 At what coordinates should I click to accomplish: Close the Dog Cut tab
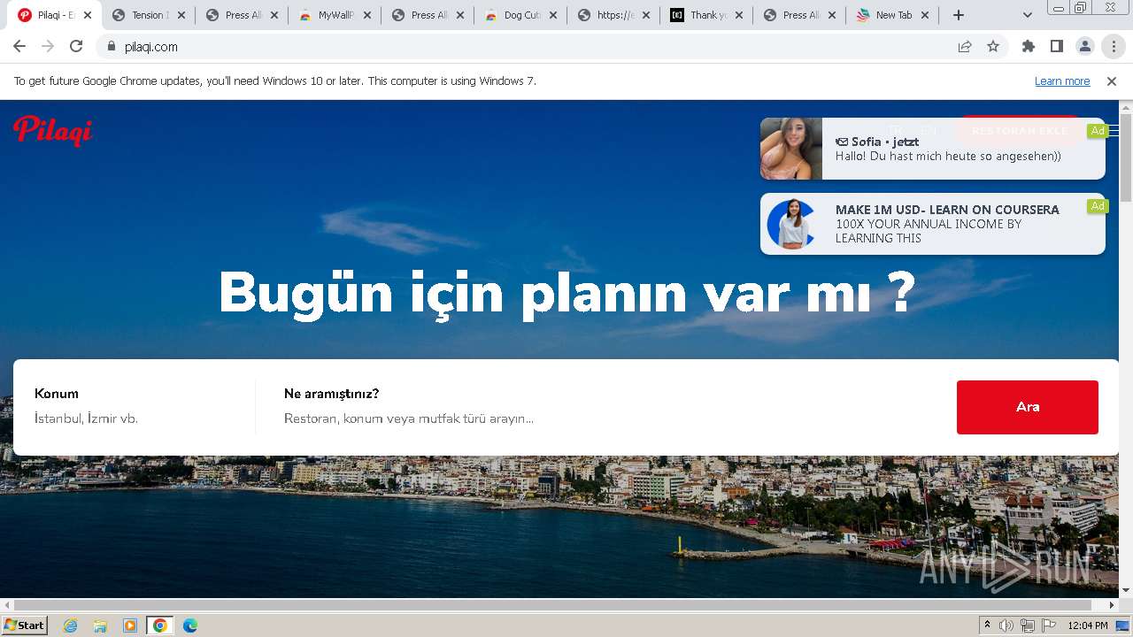click(553, 15)
